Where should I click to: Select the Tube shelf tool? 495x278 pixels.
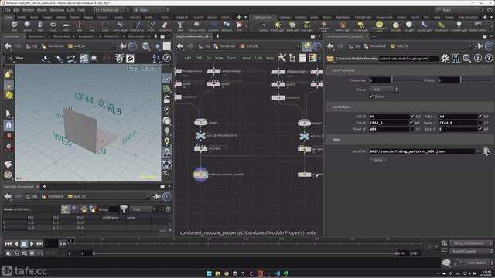click(40, 25)
